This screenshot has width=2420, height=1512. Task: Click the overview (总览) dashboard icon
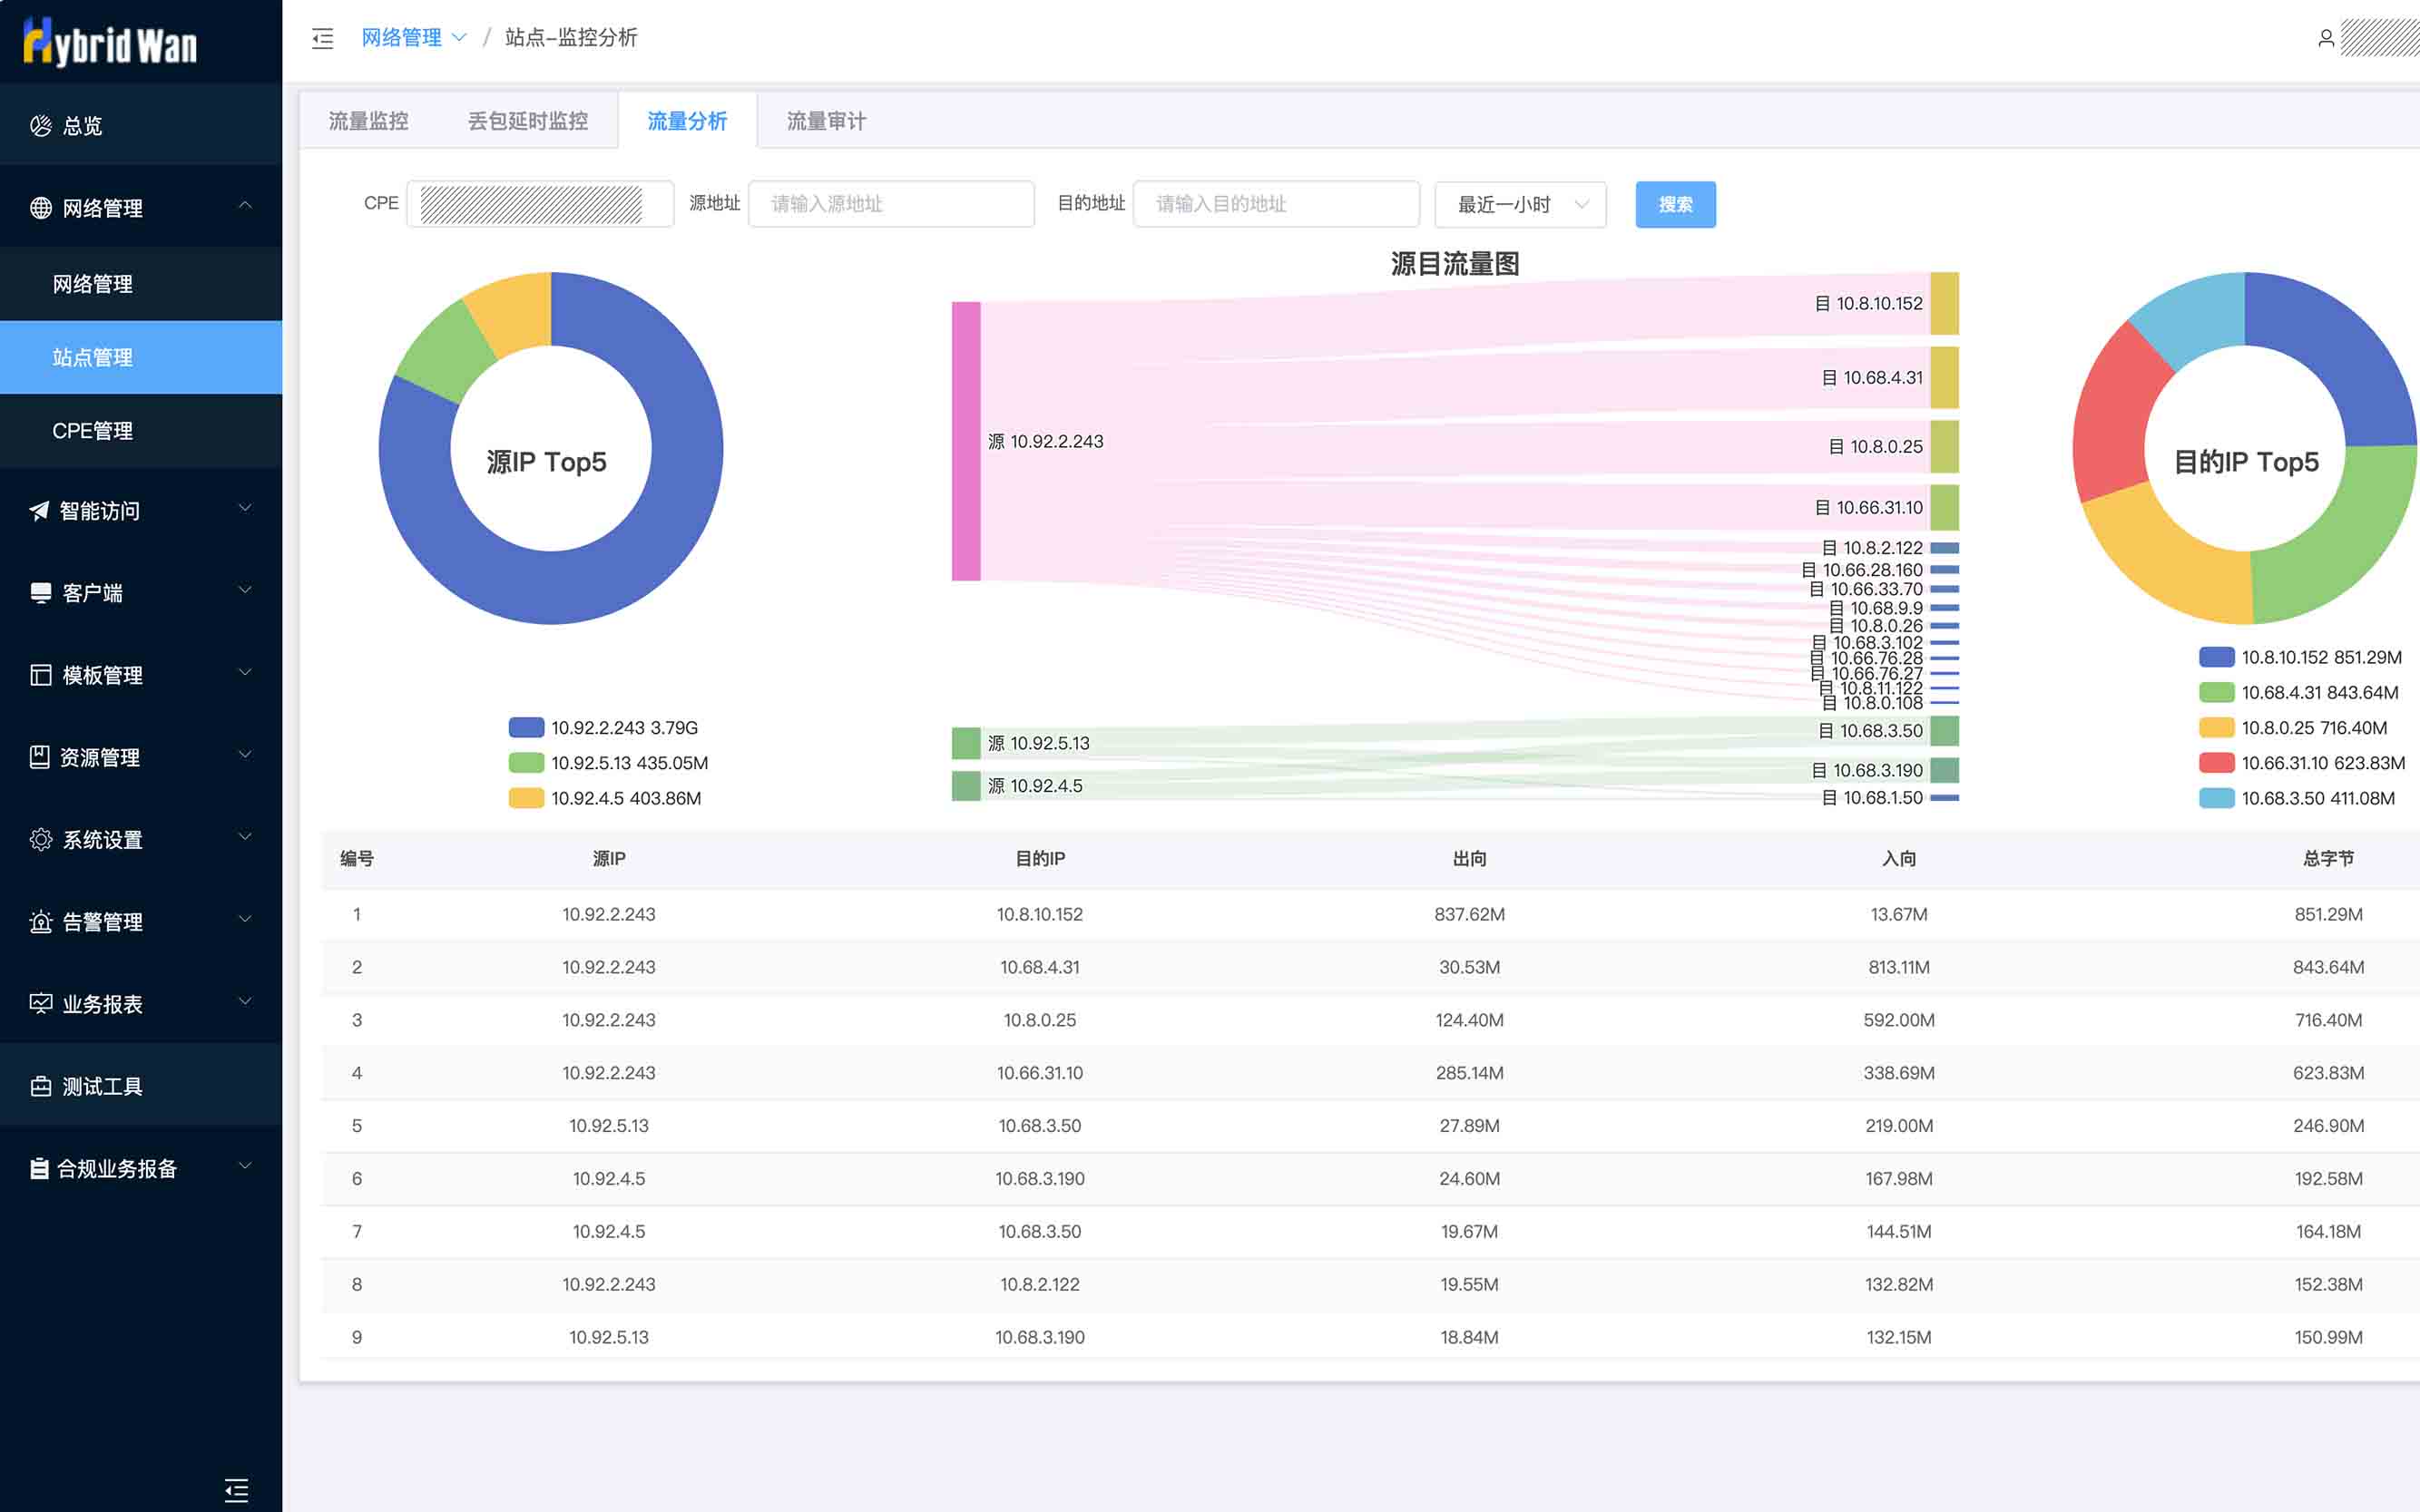coord(40,125)
